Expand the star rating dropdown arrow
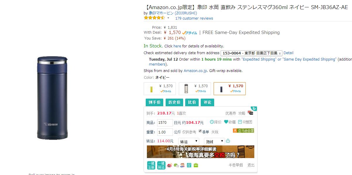 tap(168, 18)
